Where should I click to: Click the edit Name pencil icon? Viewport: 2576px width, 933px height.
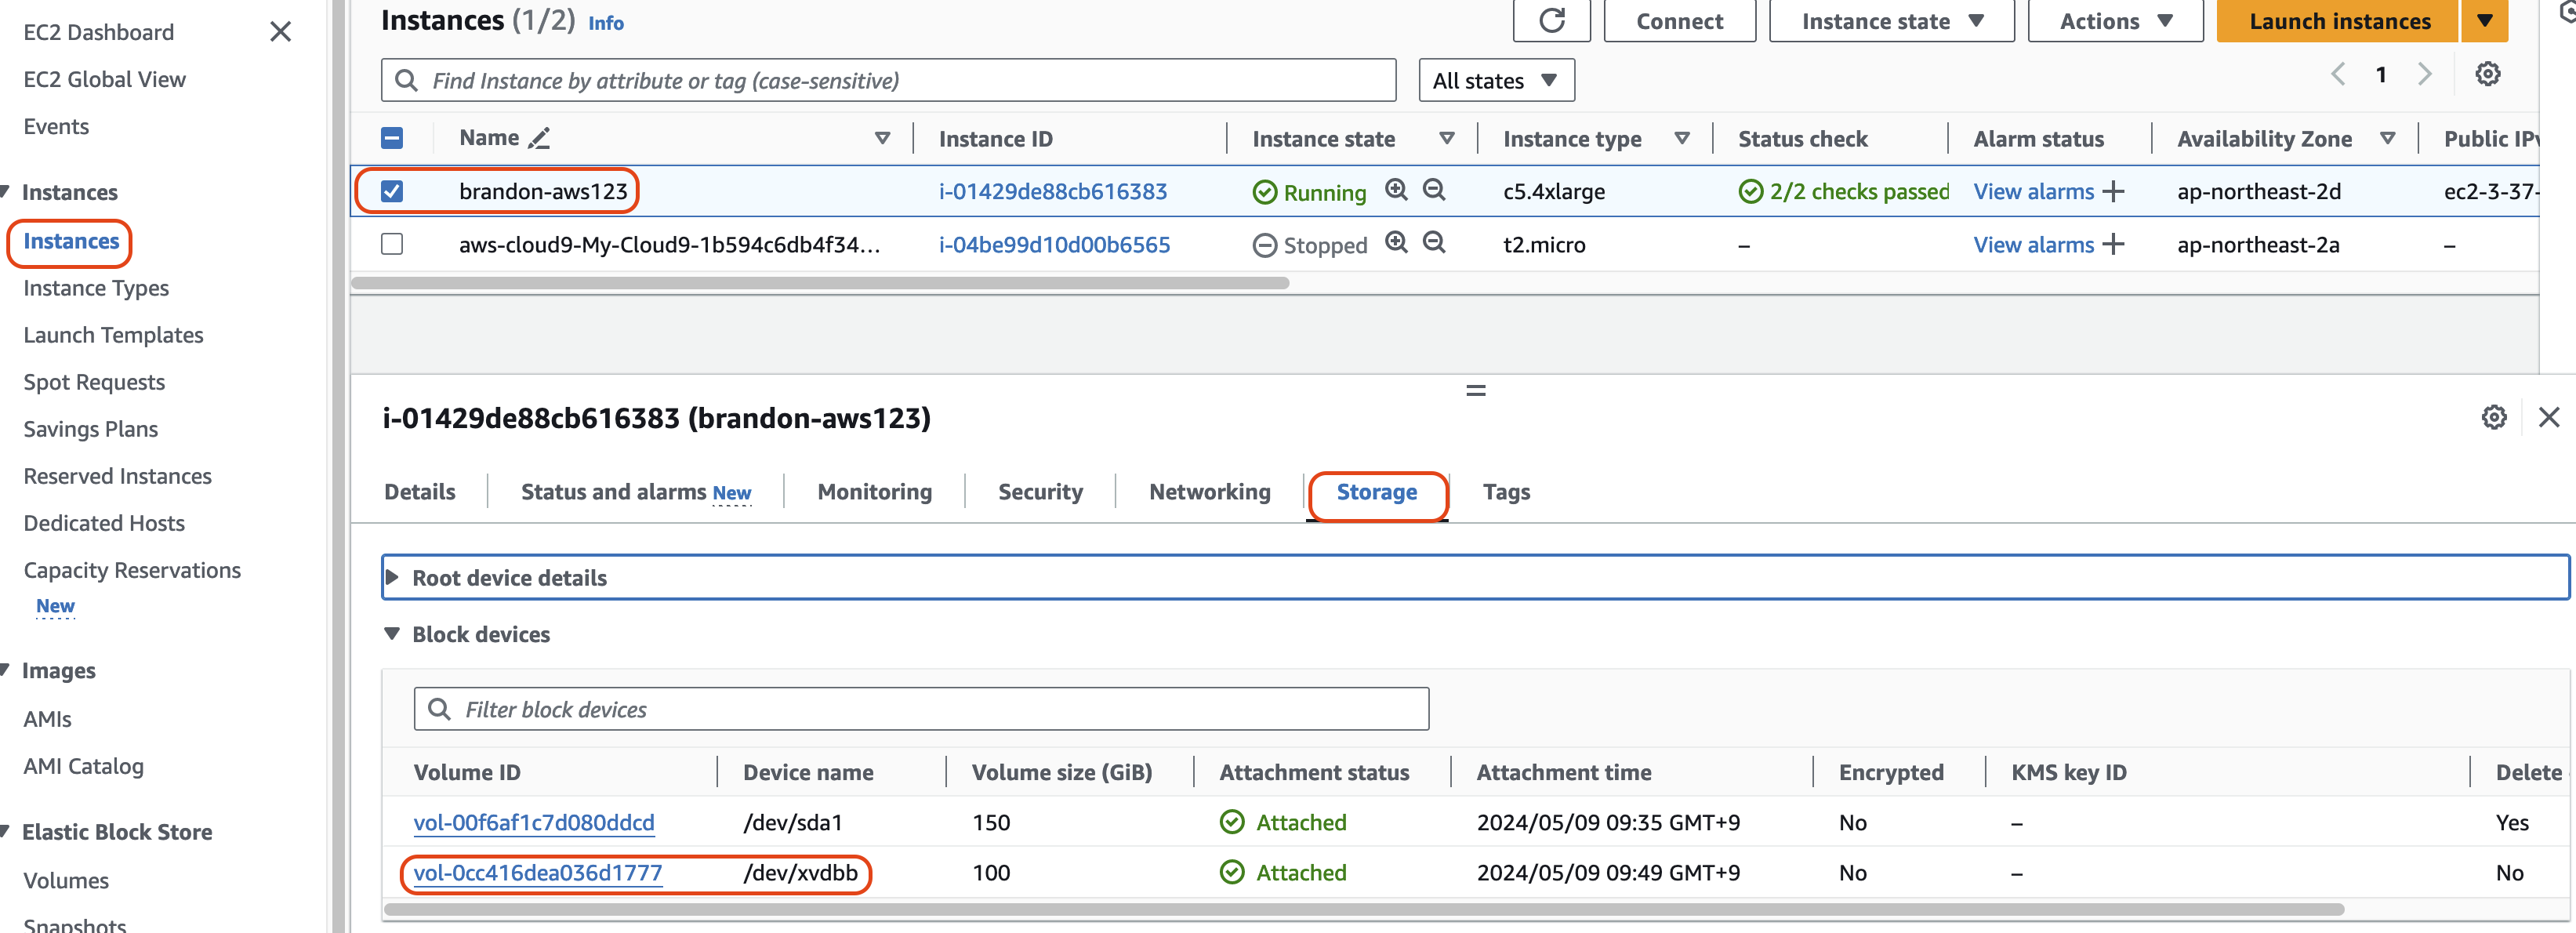[539, 139]
